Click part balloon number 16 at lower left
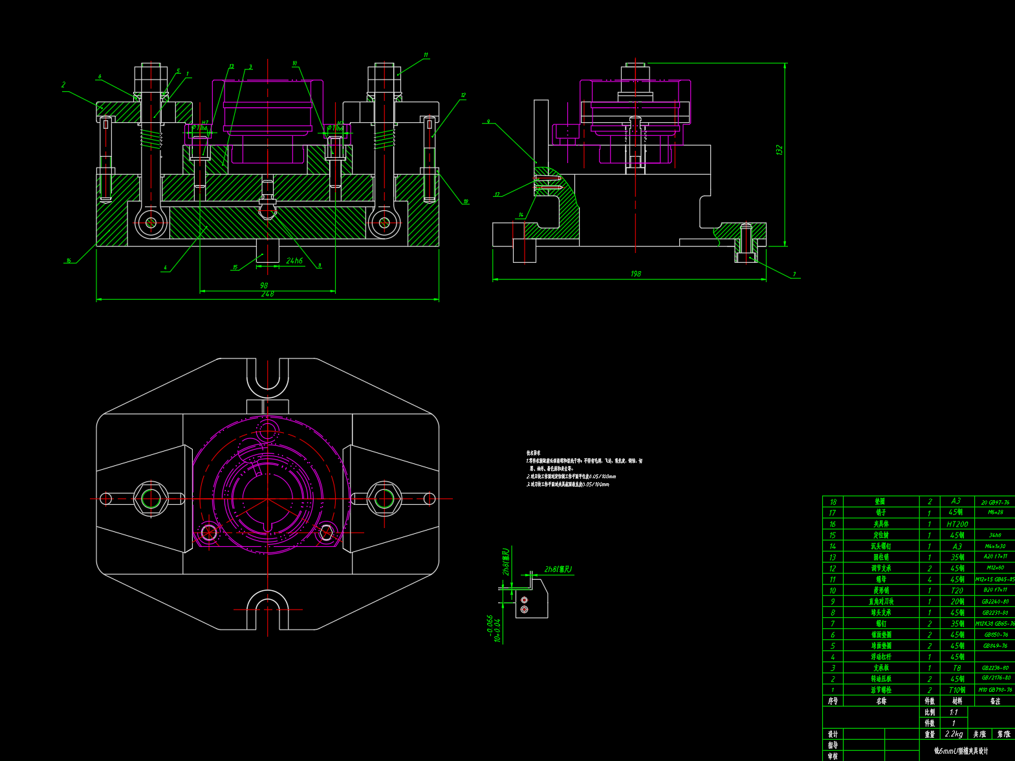The height and width of the screenshot is (761, 1015). tap(69, 261)
